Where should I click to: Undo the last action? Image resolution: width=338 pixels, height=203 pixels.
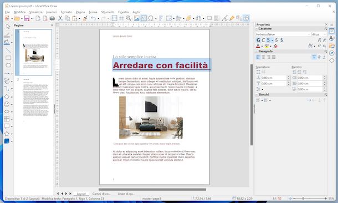(93, 18)
